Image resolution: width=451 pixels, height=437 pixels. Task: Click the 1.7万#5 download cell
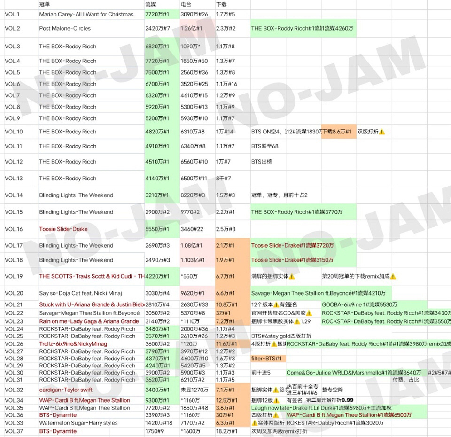[x=233, y=14]
